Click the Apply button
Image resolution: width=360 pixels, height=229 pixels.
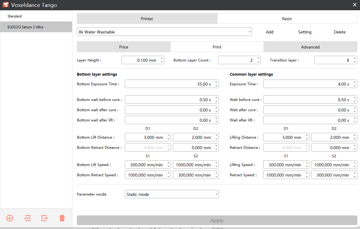(217, 220)
